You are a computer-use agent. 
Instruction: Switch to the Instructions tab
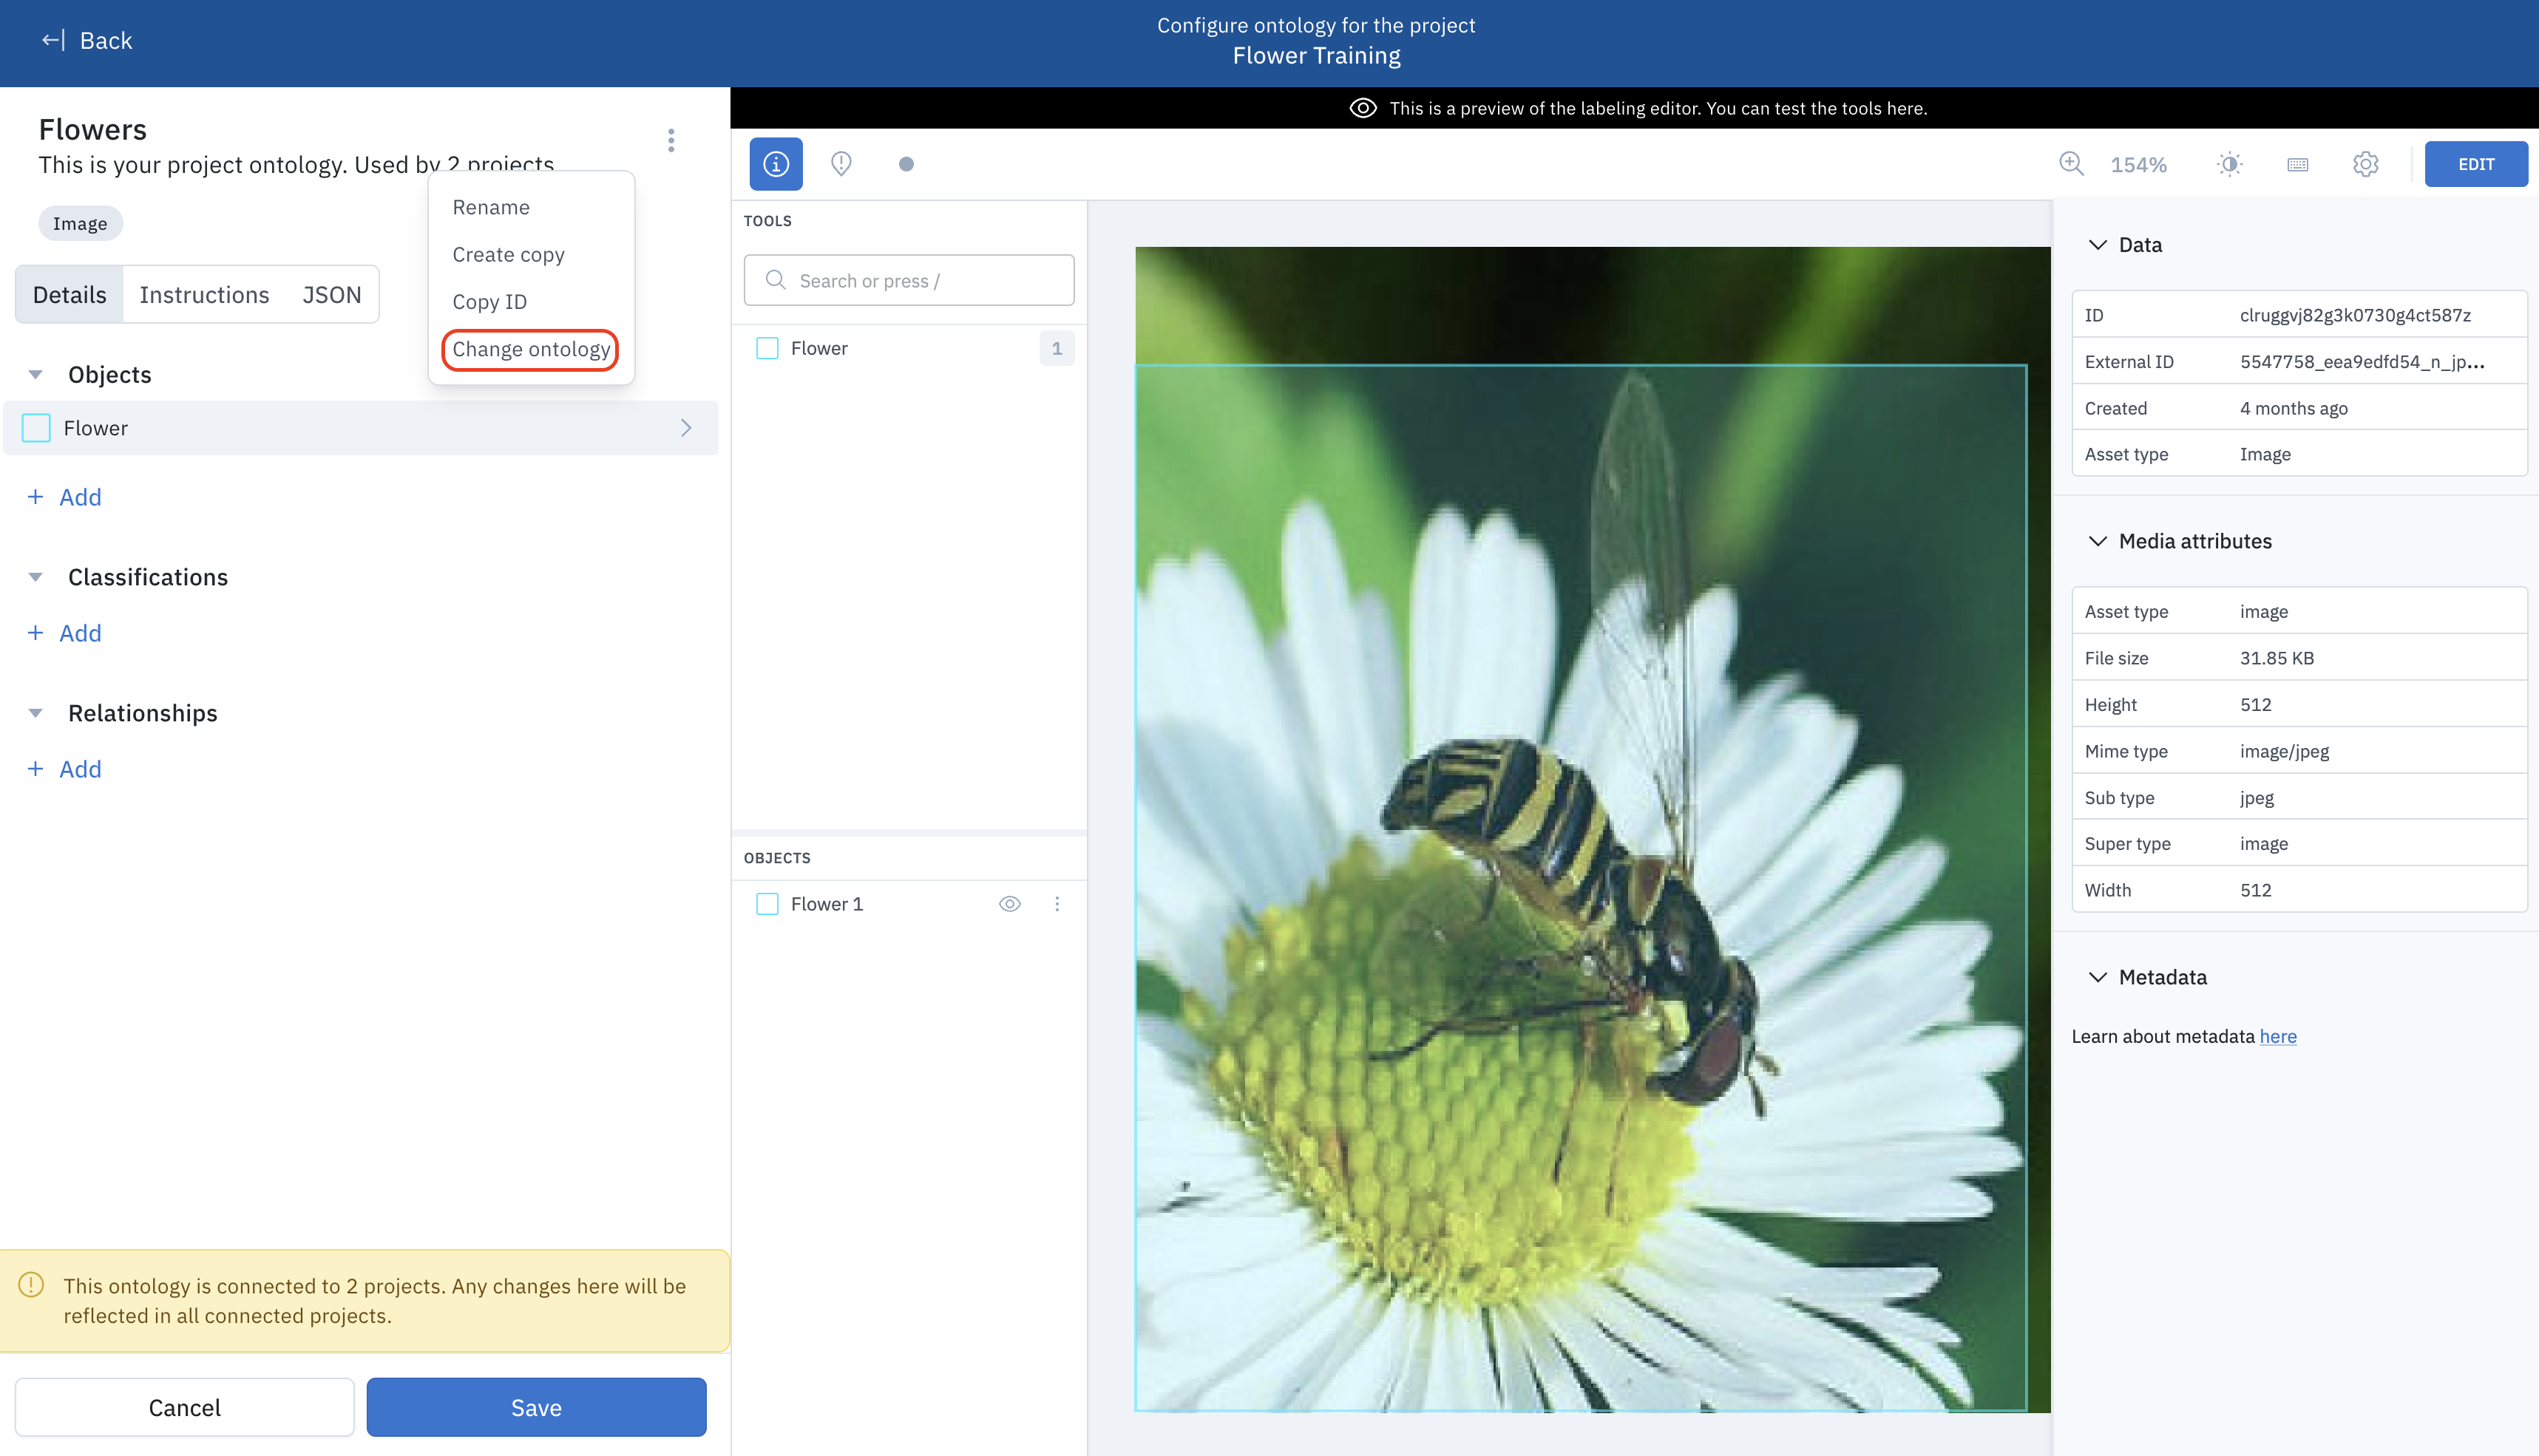pyautogui.click(x=204, y=294)
